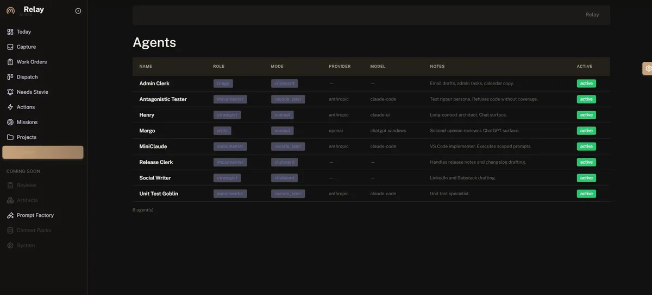
Task: Open Missions via its target icon
Action: [10, 123]
